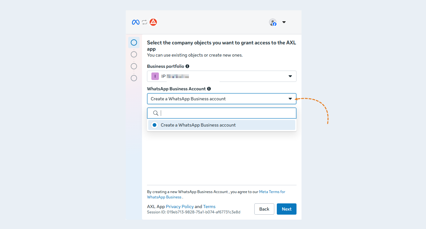Click the red AXL app logo

pyautogui.click(x=153, y=22)
